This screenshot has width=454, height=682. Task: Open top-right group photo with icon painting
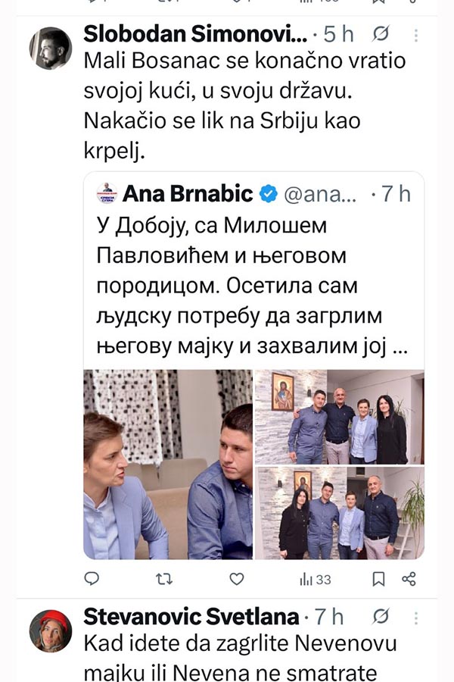pos(339,417)
